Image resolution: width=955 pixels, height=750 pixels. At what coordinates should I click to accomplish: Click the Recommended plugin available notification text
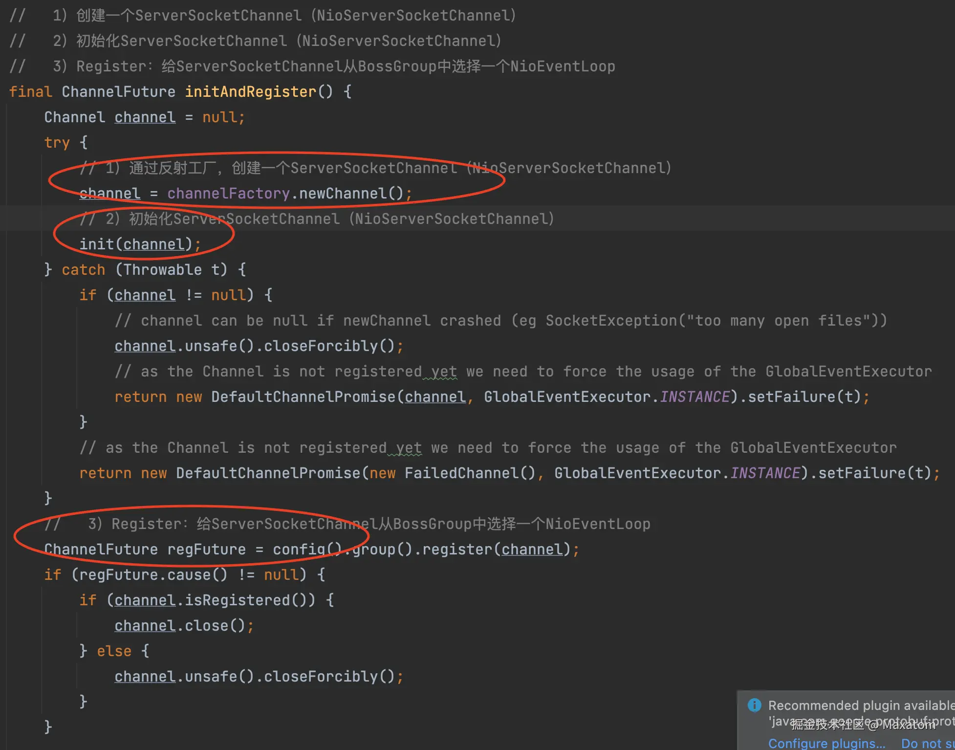coord(860,705)
